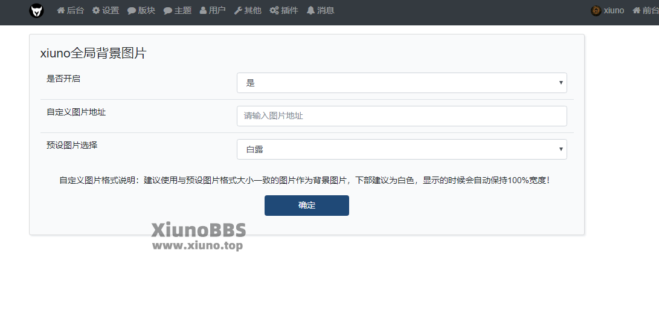Screen dimensions: 659x321
Task: Expand the 预设图片选择 dropdown showing 白露
Action: 402,149
